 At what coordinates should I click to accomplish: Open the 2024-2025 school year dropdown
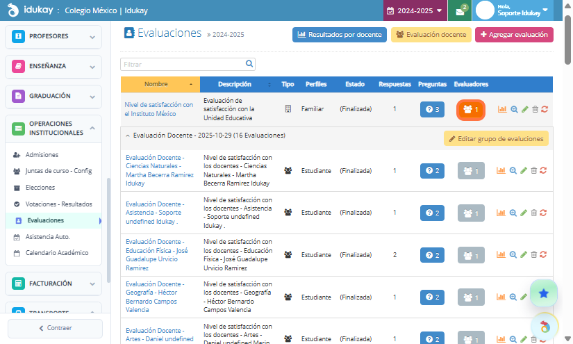pos(415,10)
